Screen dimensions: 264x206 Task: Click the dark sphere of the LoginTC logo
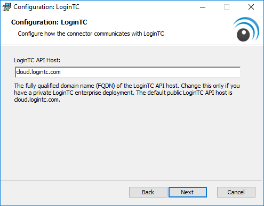(x=243, y=35)
